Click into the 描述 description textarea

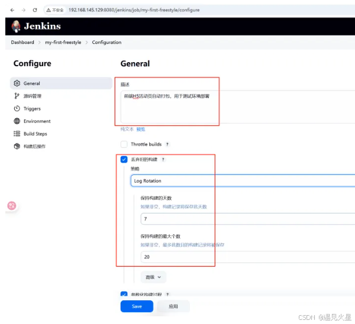click(x=238, y=107)
